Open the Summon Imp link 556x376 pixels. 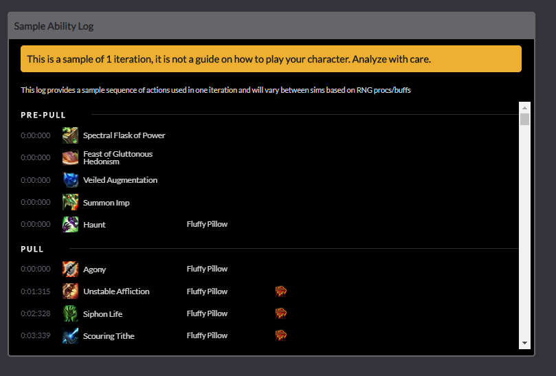click(107, 203)
